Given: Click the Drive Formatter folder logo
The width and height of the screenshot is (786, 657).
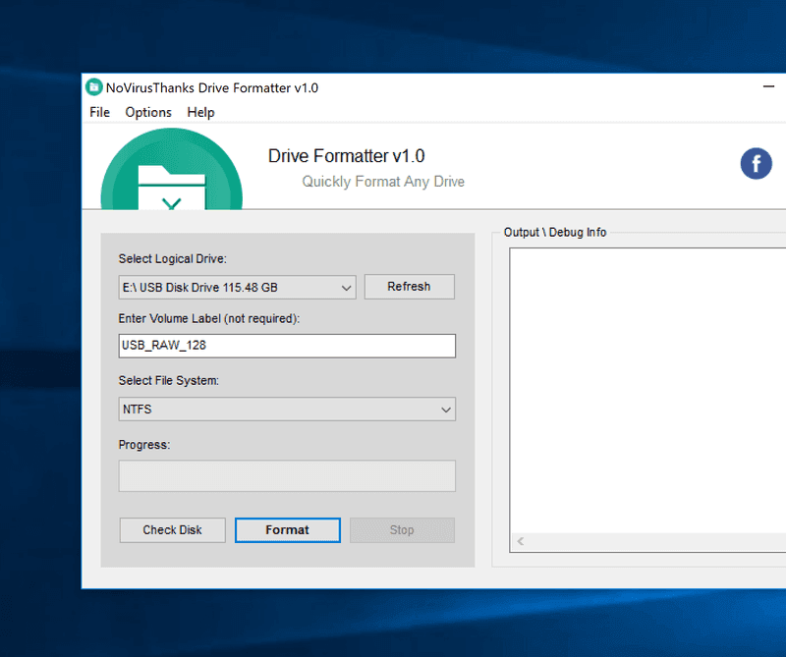Looking at the screenshot, I should 171,169.
